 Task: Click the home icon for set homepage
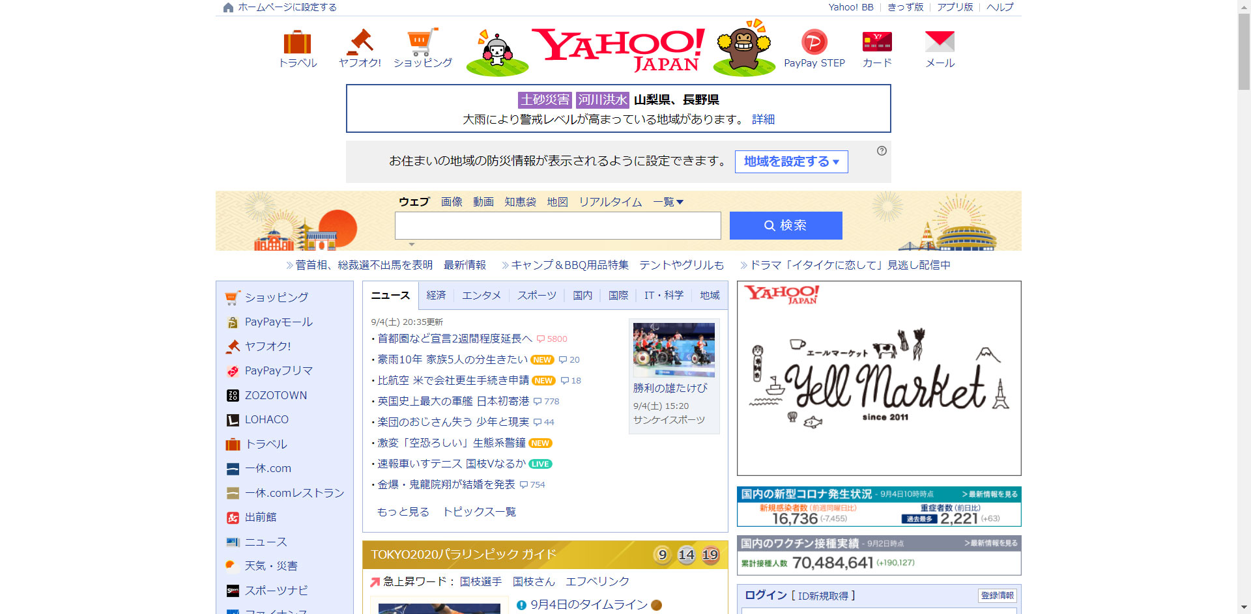coord(228,8)
